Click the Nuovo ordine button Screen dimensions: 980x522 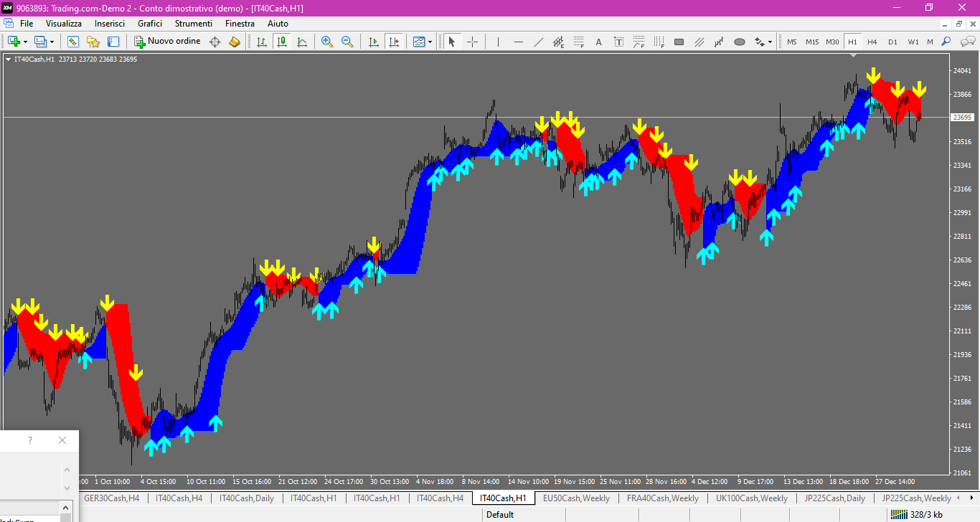[x=167, y=42]
